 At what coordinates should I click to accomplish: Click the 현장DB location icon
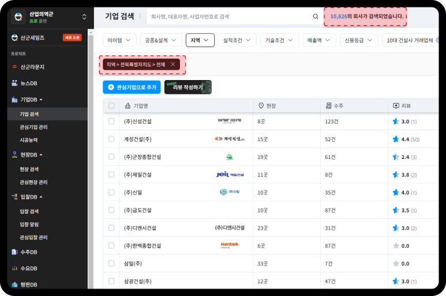coord(14,155)
